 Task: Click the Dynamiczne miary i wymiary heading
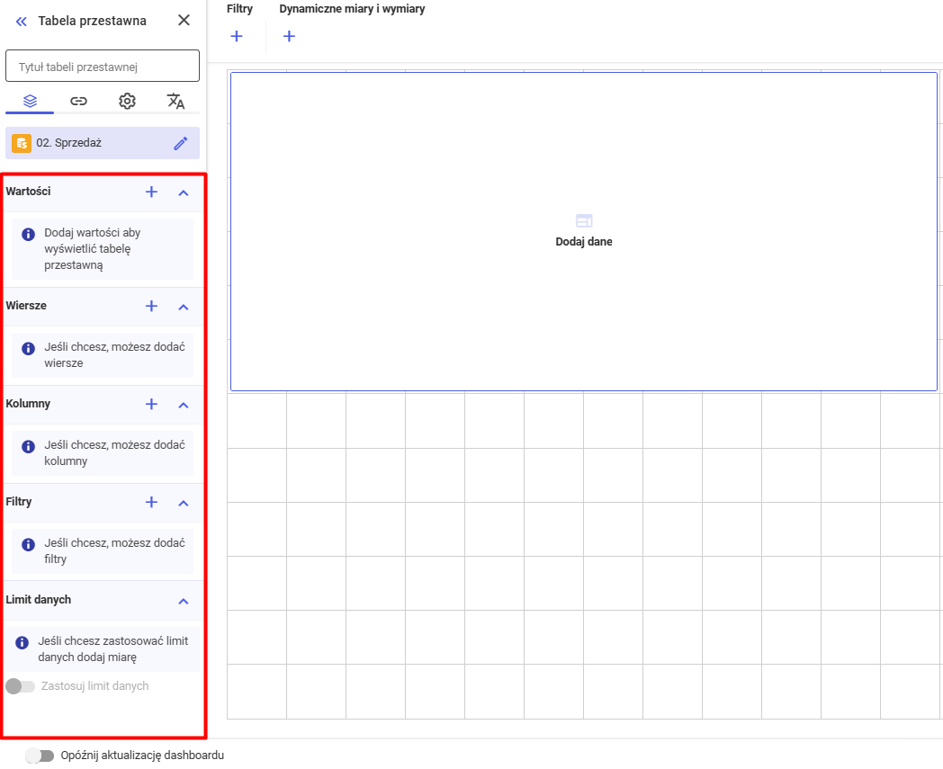point(352,9)
